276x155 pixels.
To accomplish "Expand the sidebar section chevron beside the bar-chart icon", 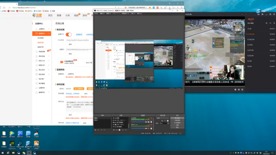I will 49,70.
